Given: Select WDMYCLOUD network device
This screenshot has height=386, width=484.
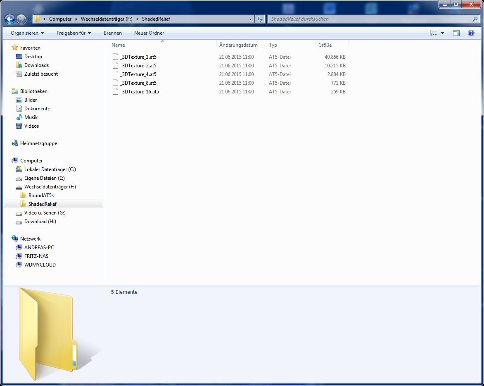Looking at the screenshot, I should 40,265.
